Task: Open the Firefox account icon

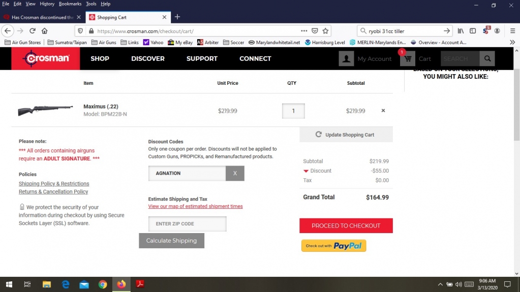Action: pos(497,31)
